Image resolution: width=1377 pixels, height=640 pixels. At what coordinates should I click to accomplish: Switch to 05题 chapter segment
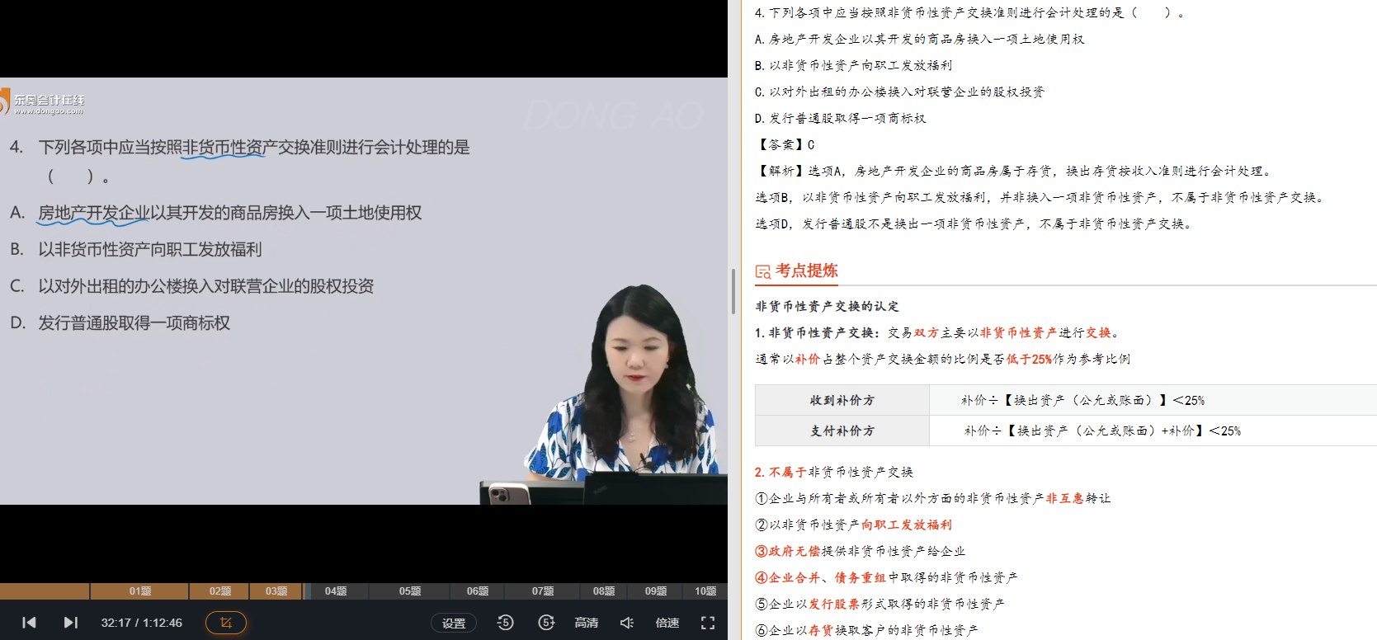pos(410,591)
